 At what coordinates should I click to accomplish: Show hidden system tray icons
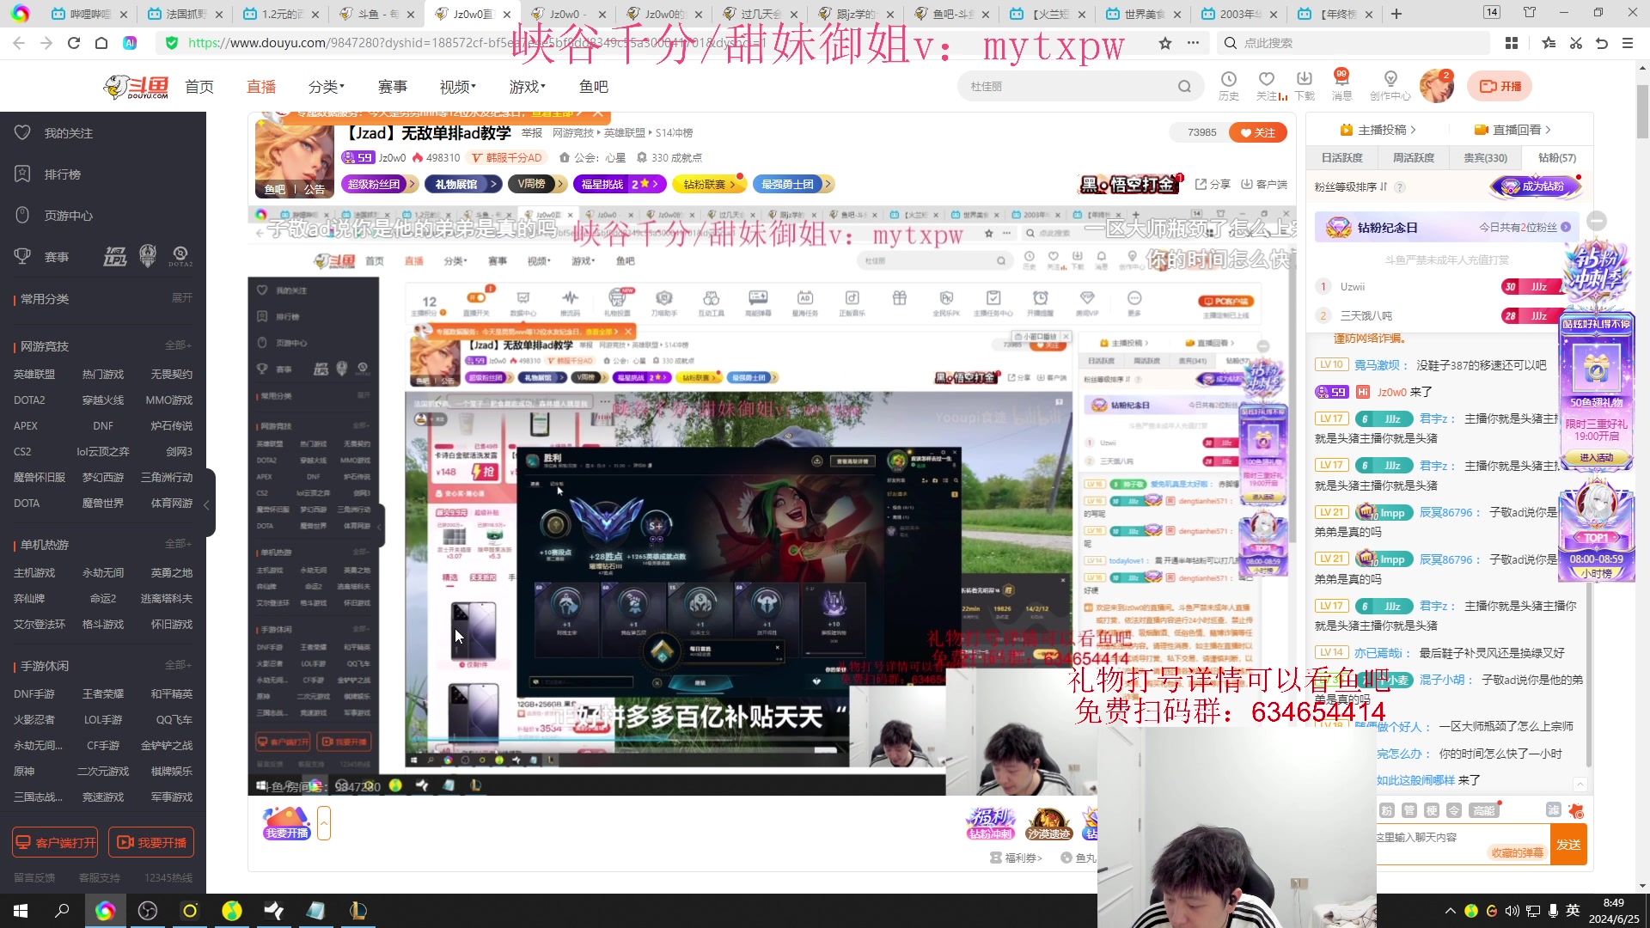1451,911
